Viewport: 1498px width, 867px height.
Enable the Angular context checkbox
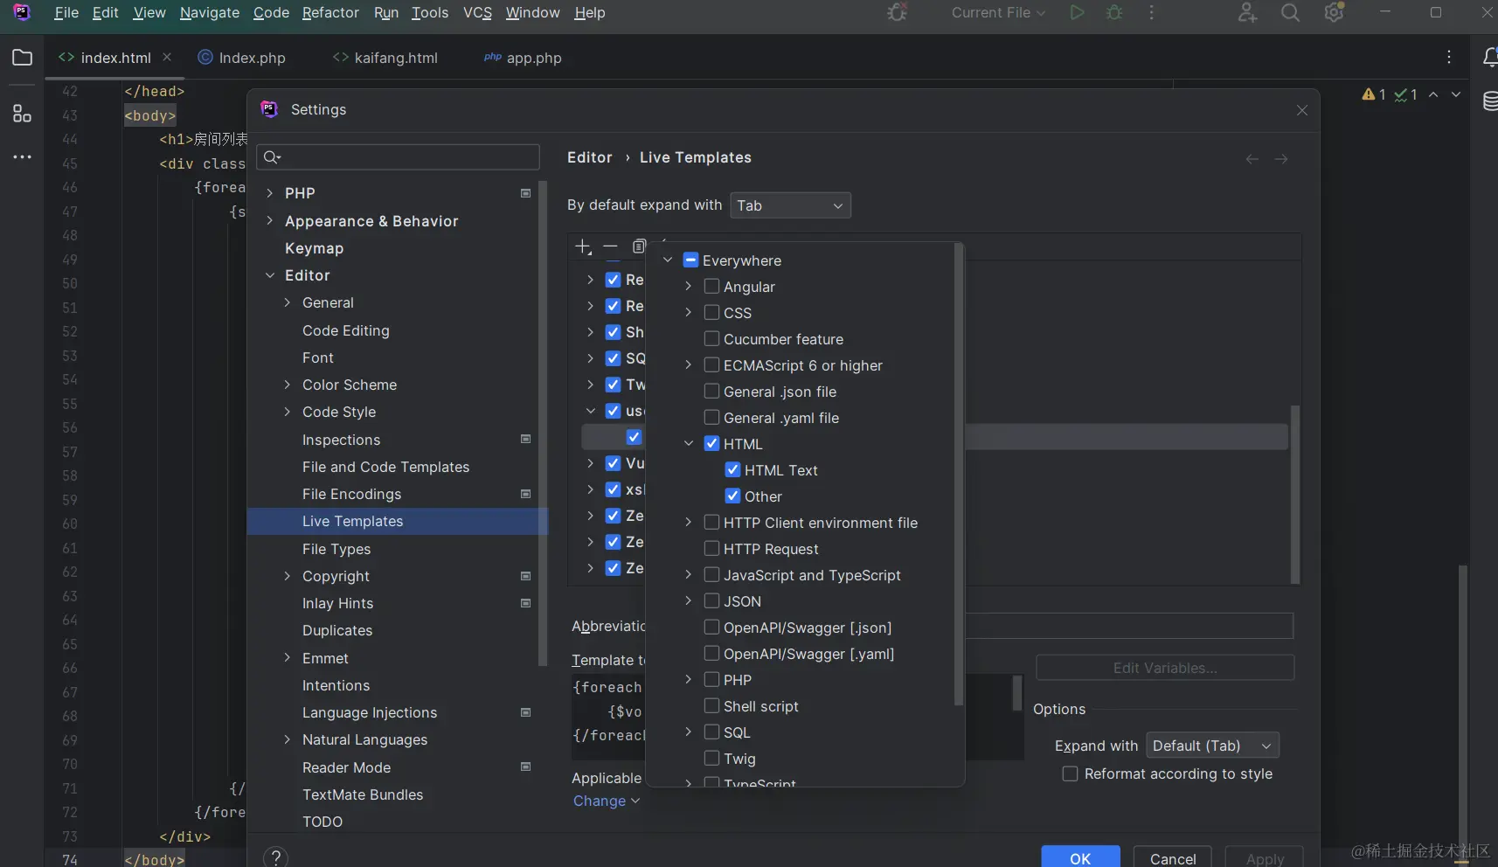(711, 287)
